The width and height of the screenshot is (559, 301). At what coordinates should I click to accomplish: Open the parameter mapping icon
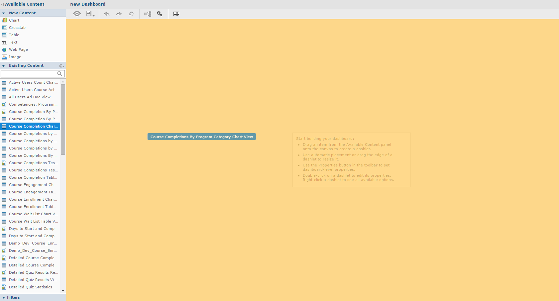148,14
